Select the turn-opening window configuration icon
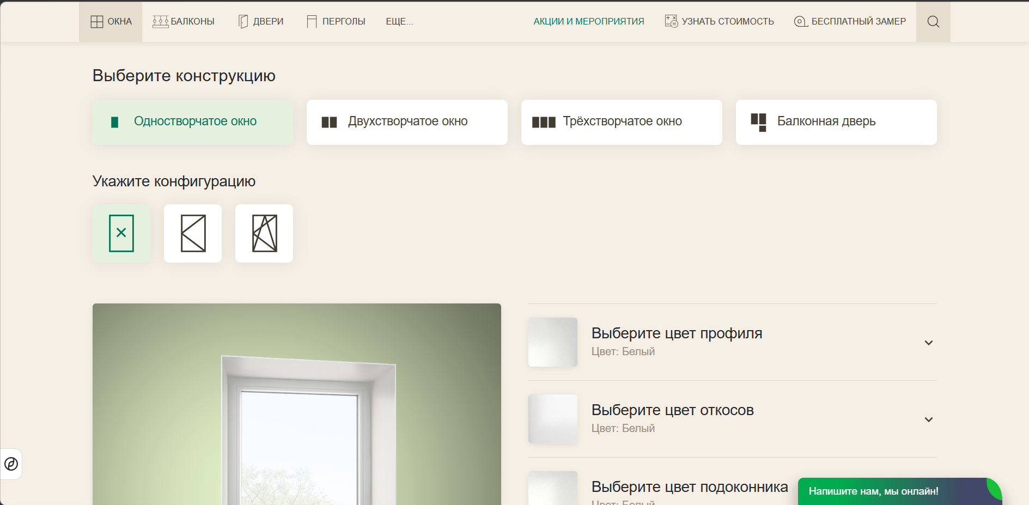This screenshot has height=505, width=1029. point(193,233)
